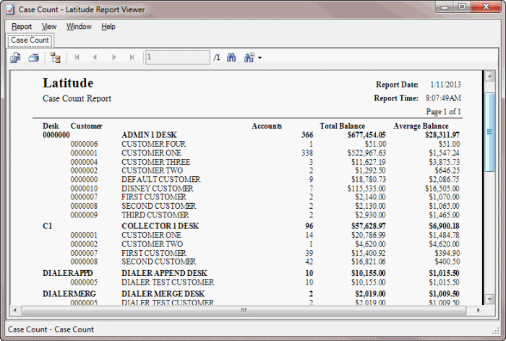506x341 pixels.
Task: Open the Window menu
Action: pyautogui.click(x=79, y=27)
